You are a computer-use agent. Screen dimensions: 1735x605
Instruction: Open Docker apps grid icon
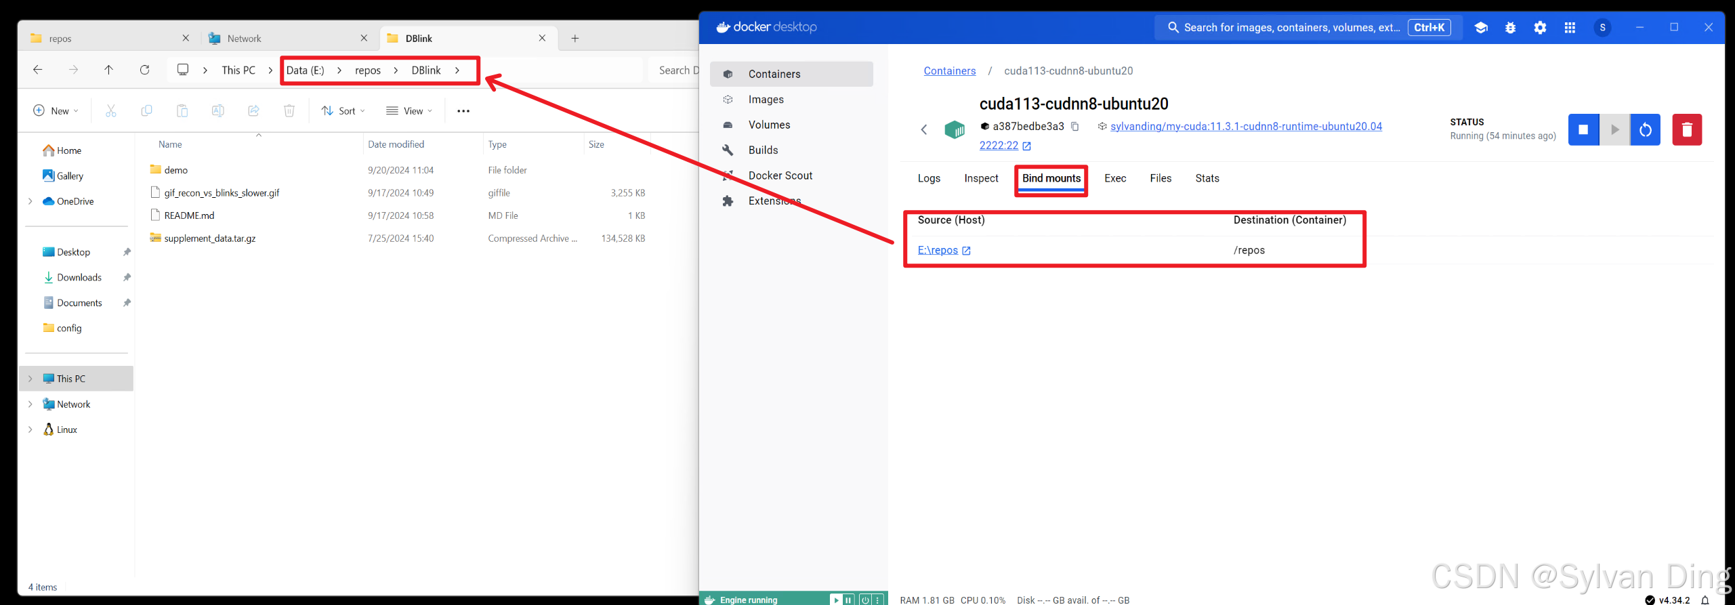pyautogui.click(x=1570, y=28)
